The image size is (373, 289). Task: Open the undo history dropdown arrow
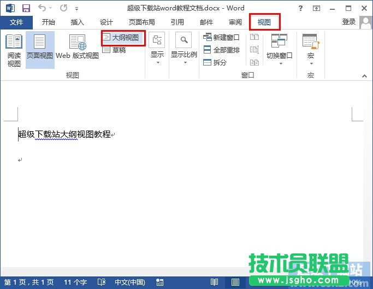(x=51, y=8)
